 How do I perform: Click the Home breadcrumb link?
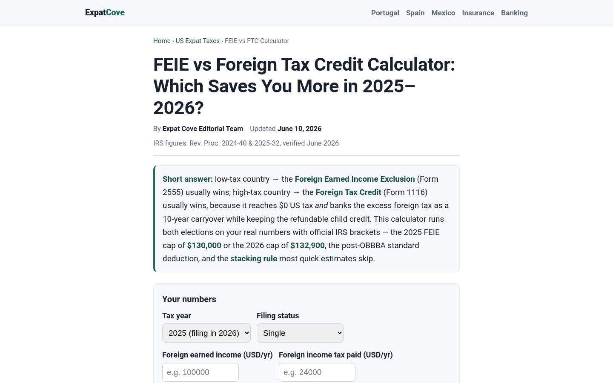pyautogui.click(x=162, y=41)
